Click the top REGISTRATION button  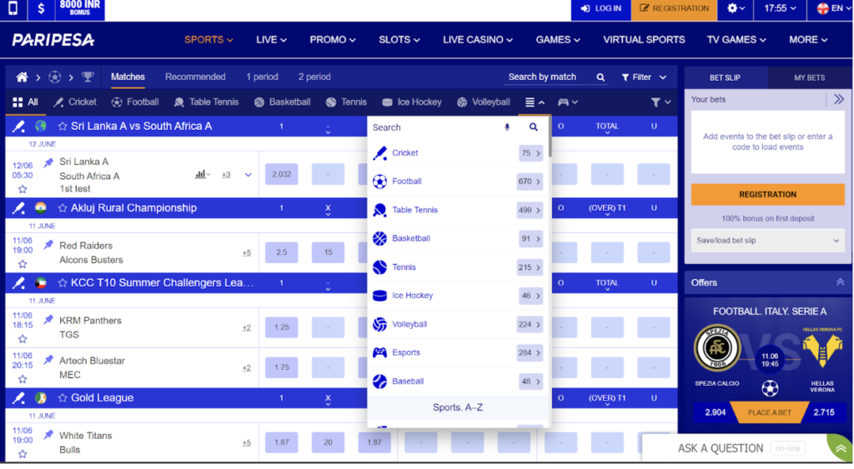click(x=674, y=8)
